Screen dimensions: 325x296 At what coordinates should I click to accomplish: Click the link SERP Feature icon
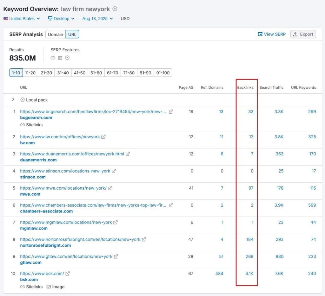53,58
